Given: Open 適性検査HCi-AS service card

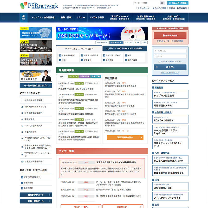Looking at the screenshot, I should coord(170,186).
